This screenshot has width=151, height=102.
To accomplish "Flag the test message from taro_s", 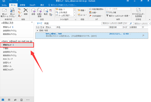I will point(143,36).
